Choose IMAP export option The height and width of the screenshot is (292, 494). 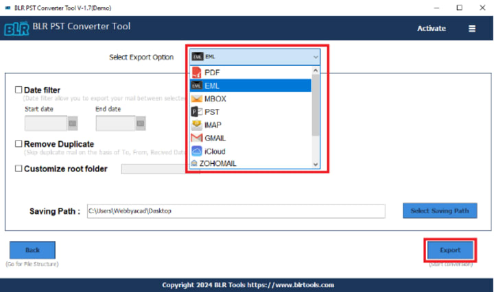(250, 125)
